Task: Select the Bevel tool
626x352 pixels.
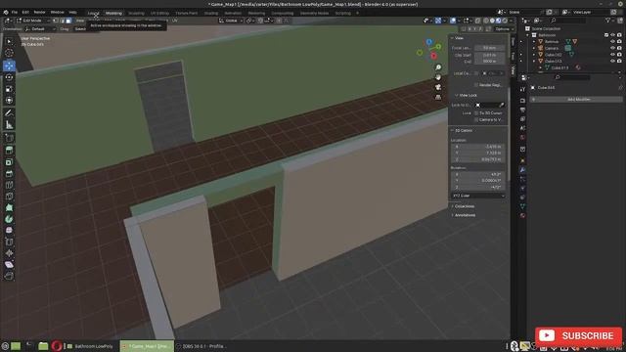Action: pos(9,174)
